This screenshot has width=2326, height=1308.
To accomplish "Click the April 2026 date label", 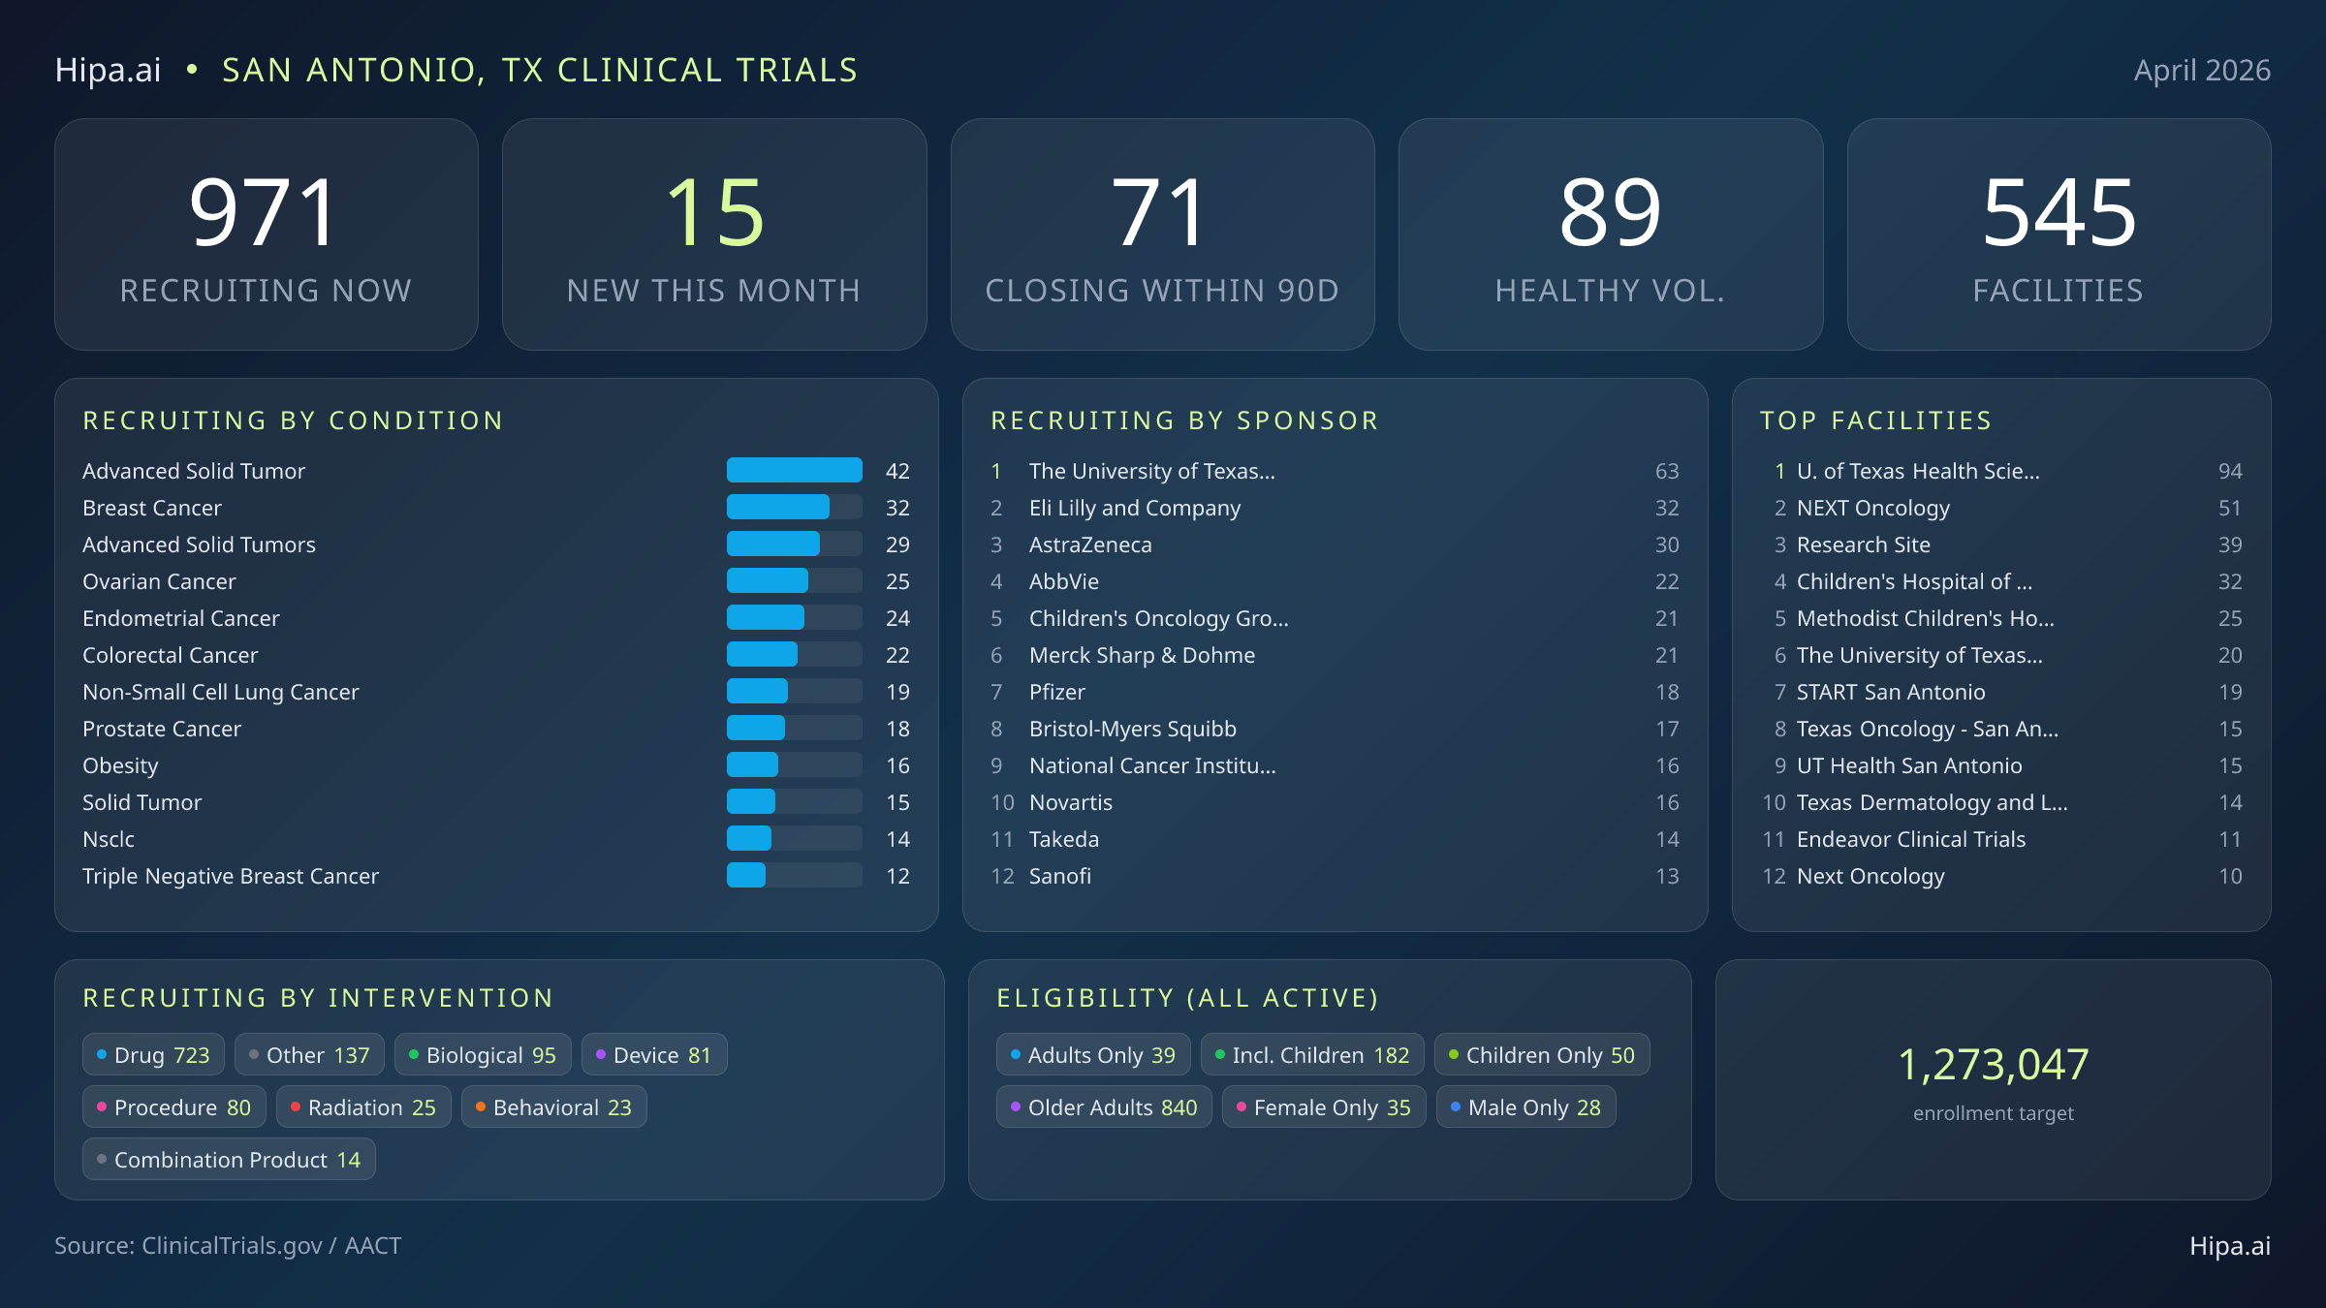I will click(x=2202, y=70).
